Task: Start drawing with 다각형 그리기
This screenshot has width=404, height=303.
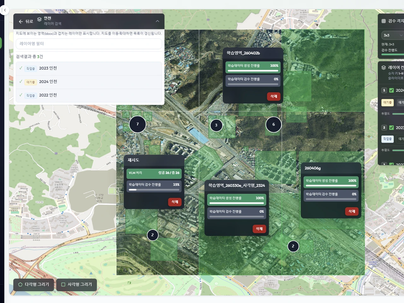Action: (33, 284)
